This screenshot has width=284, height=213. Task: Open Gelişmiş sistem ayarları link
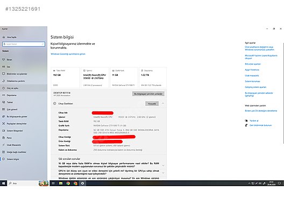(255, 87)
